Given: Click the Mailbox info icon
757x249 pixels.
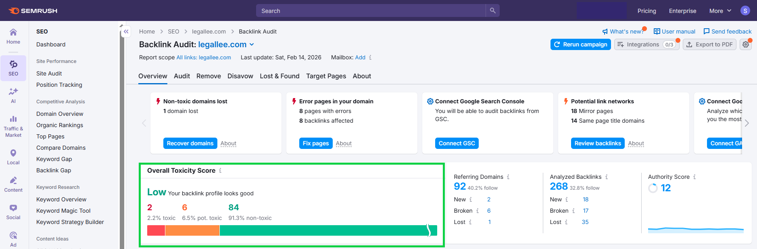Looking at the screenshot, I should (370, 58).
